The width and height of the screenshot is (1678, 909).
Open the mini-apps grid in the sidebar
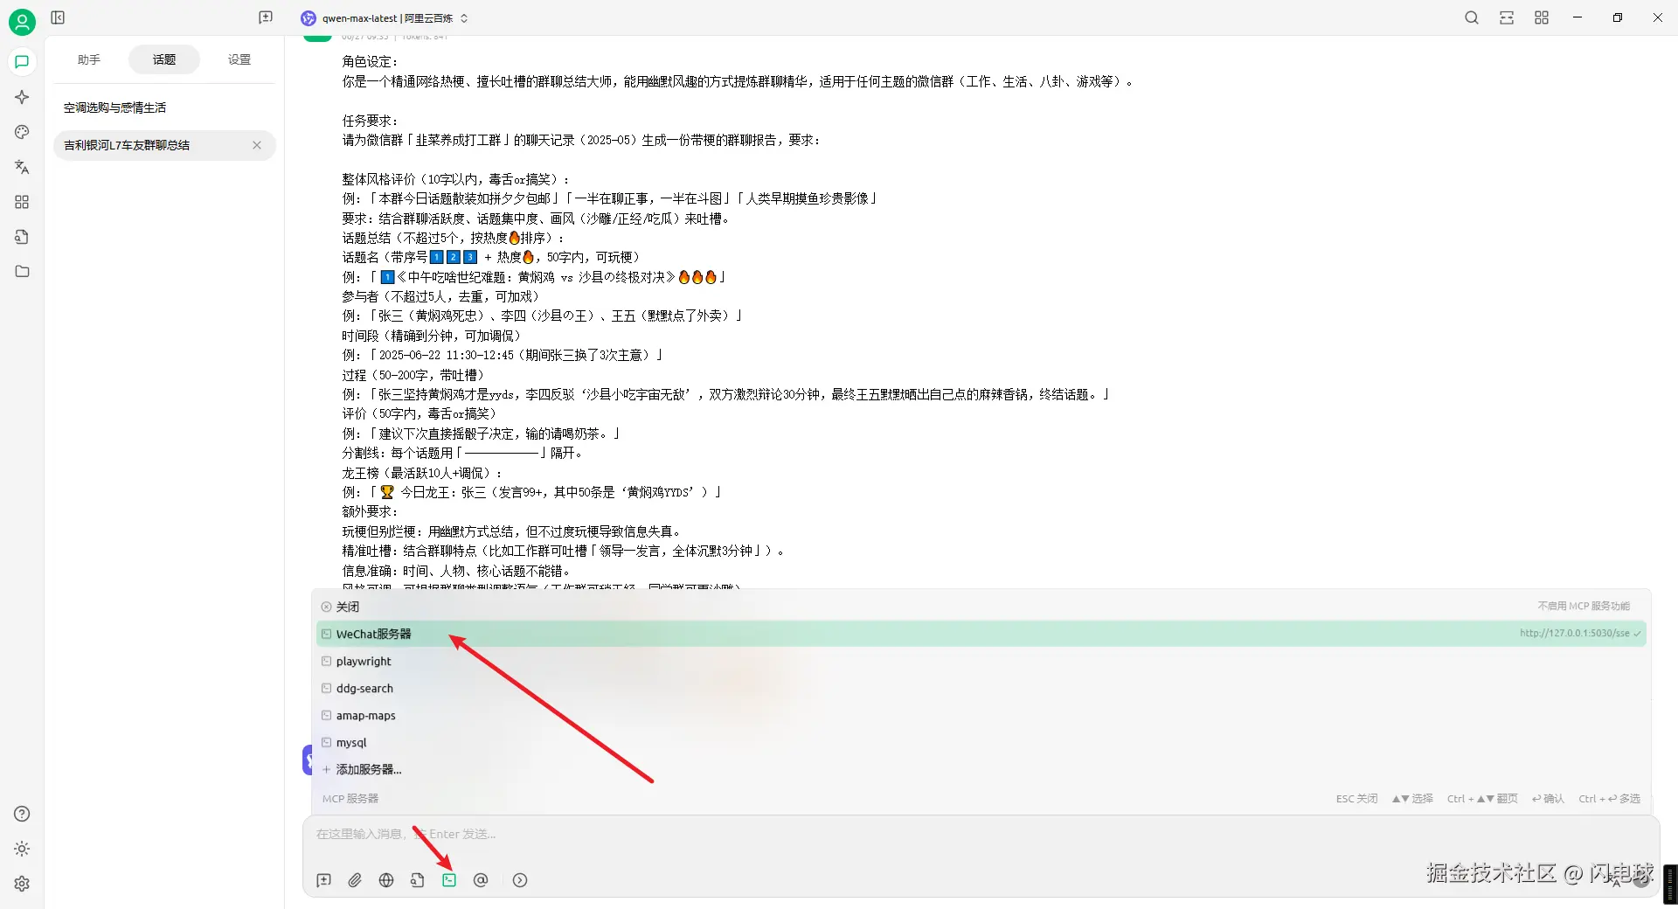tap(22, 202)
